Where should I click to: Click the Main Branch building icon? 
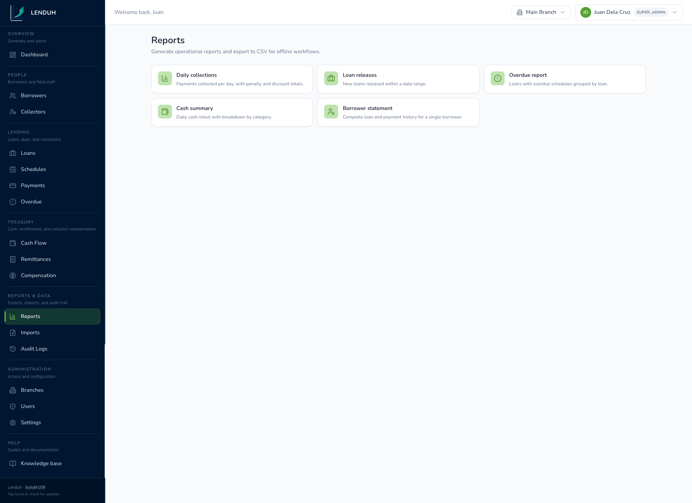coord(520,12)
